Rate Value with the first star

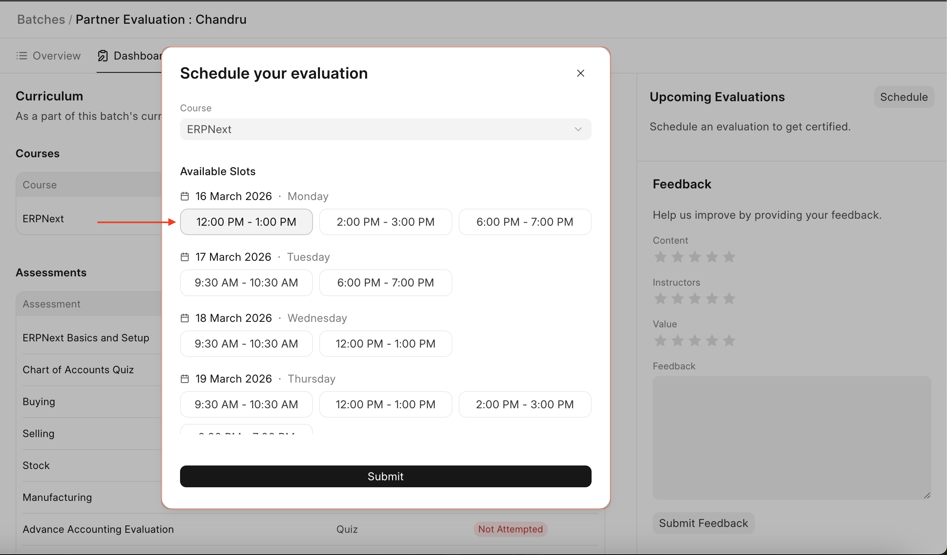point(660,341)
